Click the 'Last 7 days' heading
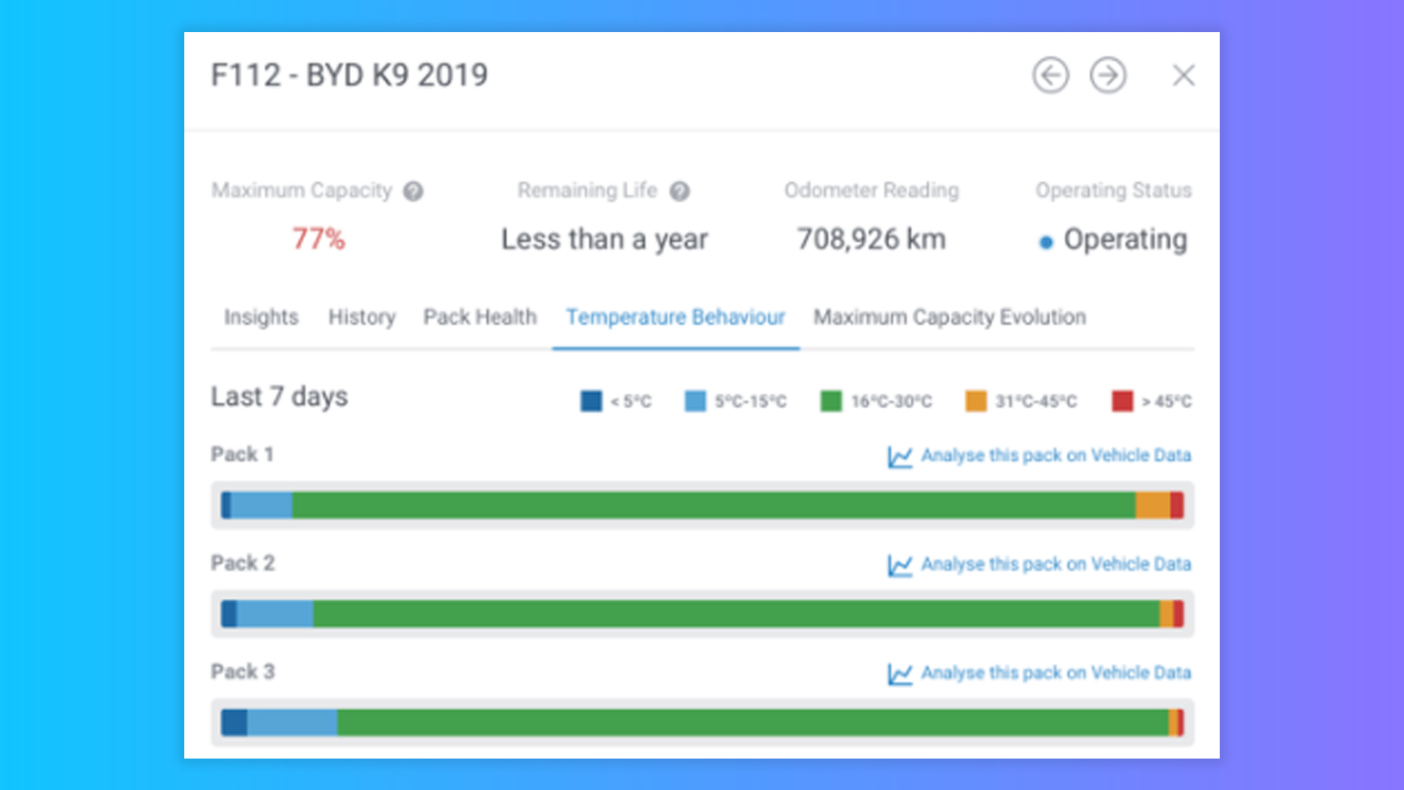Screen dimensions: 1404x790 point(279,396)
